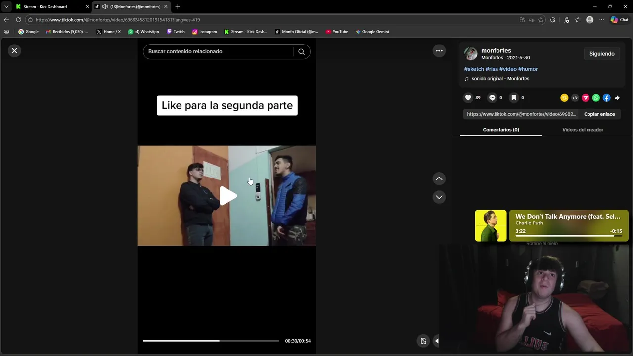The image size is (633, 356).
Task: Expand the tab actions dropdown menu
Action: click(6, 7)
